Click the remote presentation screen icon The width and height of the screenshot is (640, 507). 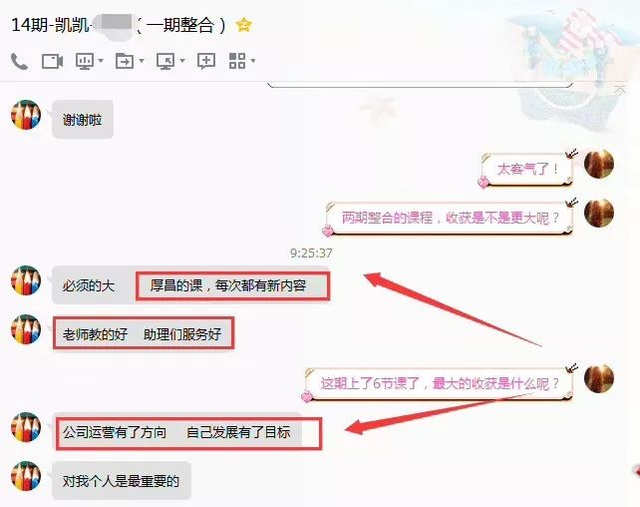pos(85,61)
